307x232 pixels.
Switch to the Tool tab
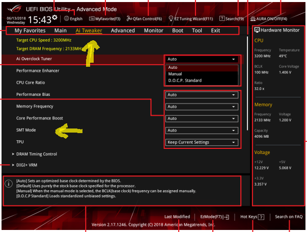(197, 31)
